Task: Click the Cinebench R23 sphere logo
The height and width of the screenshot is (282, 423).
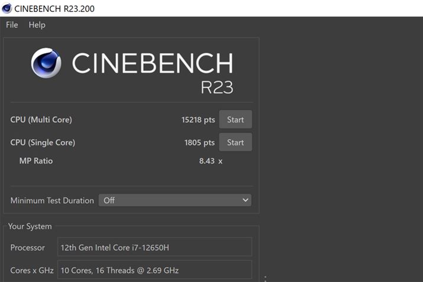Action: click(46, 63)
